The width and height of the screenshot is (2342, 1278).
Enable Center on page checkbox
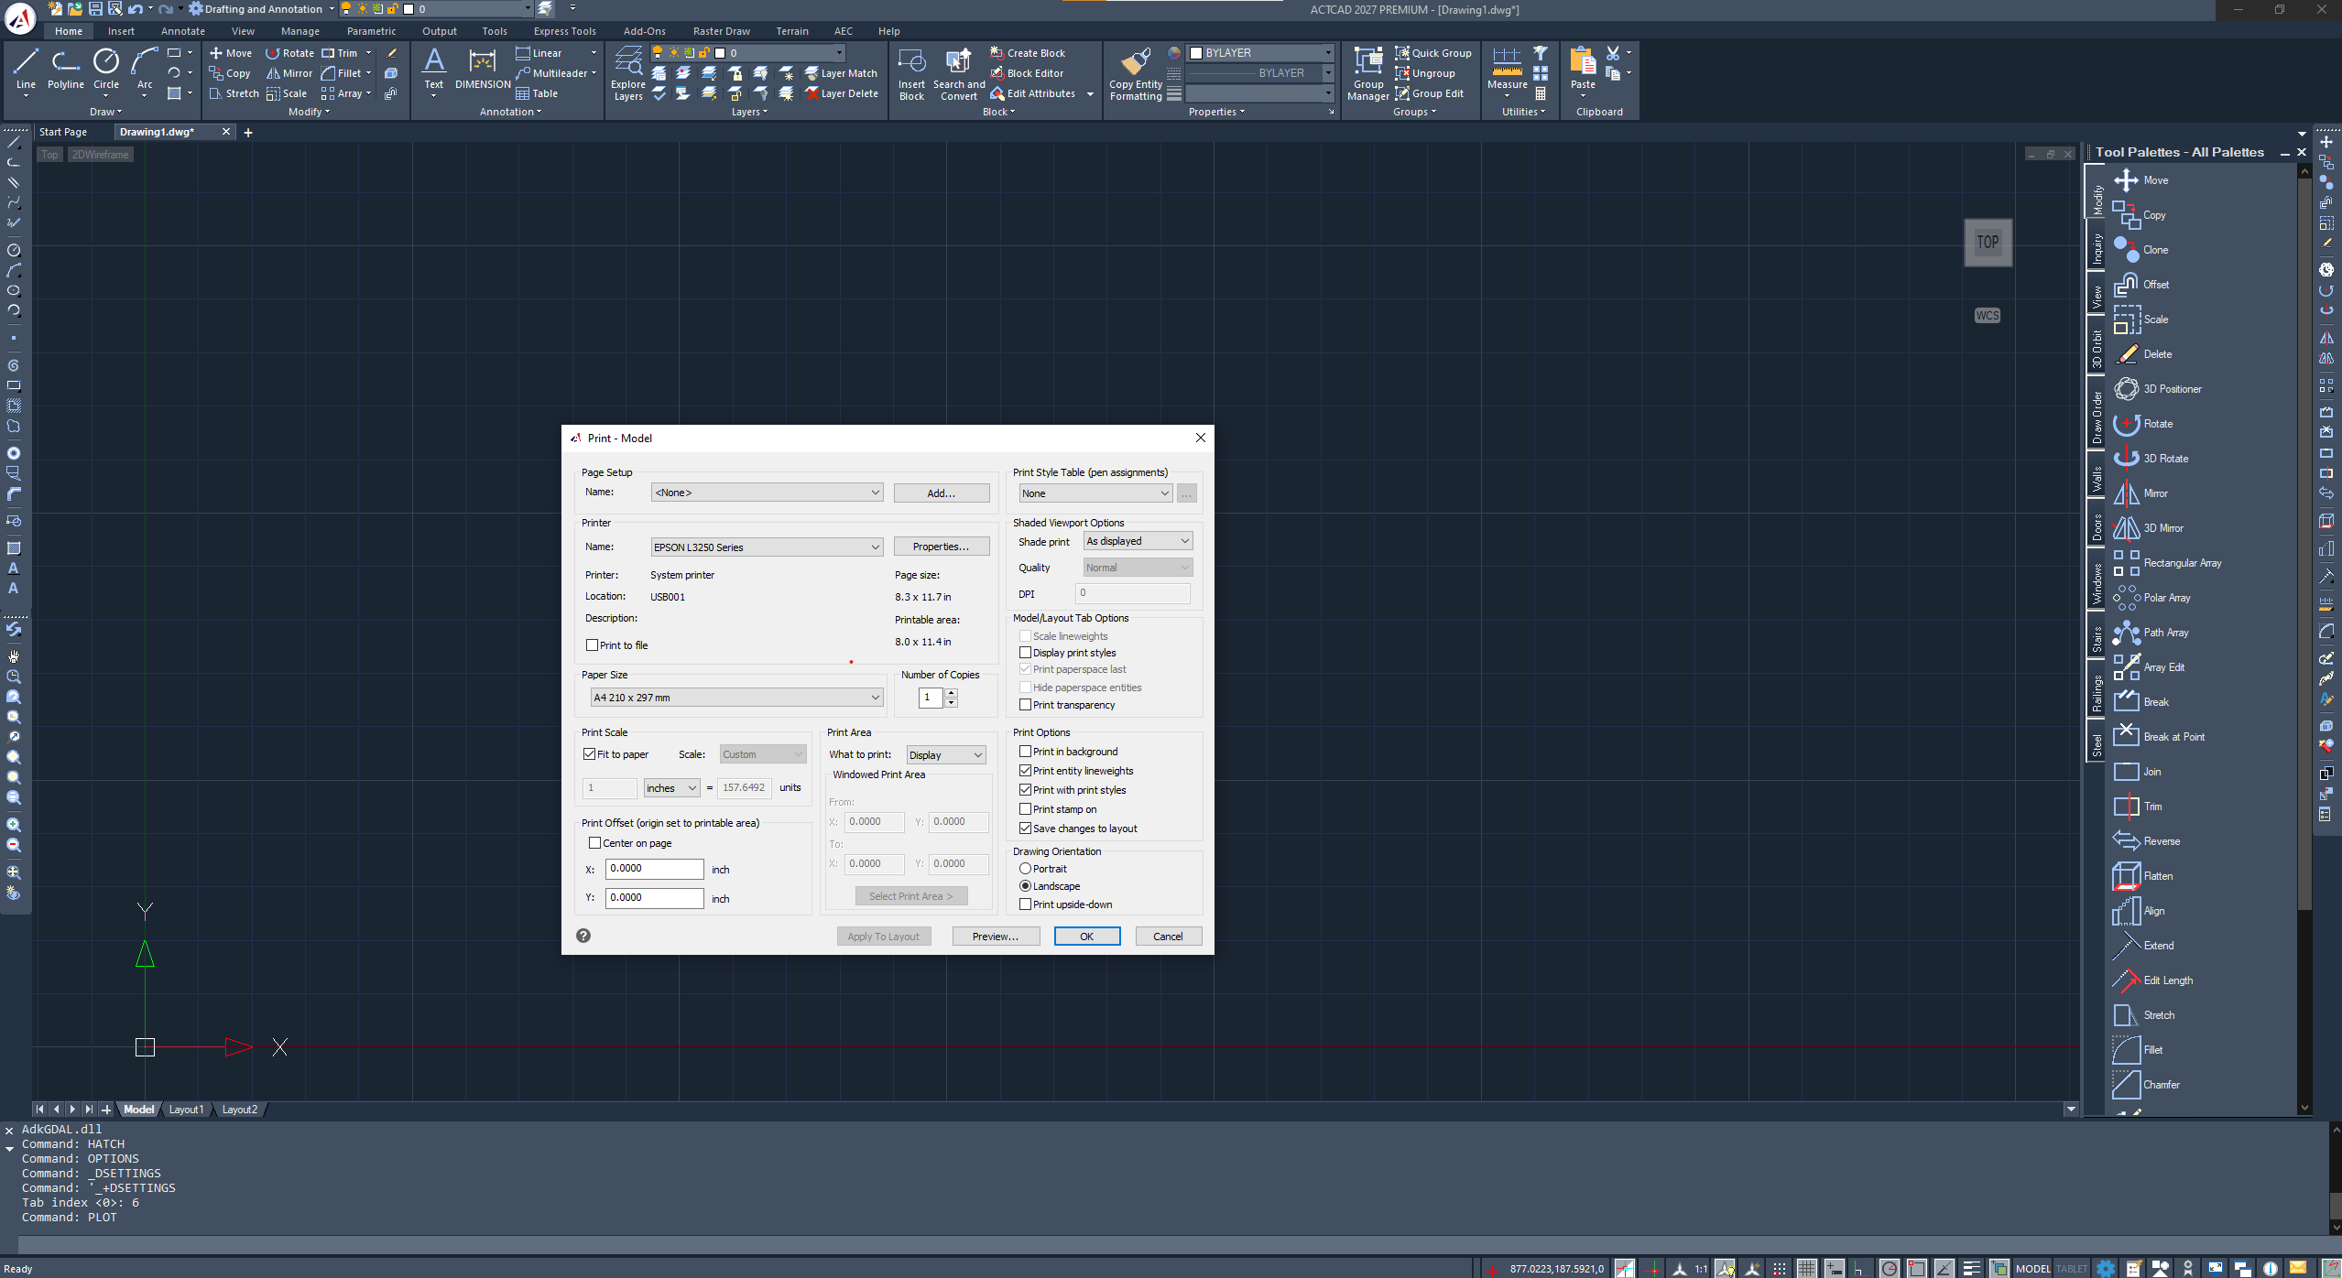point(594,843)
